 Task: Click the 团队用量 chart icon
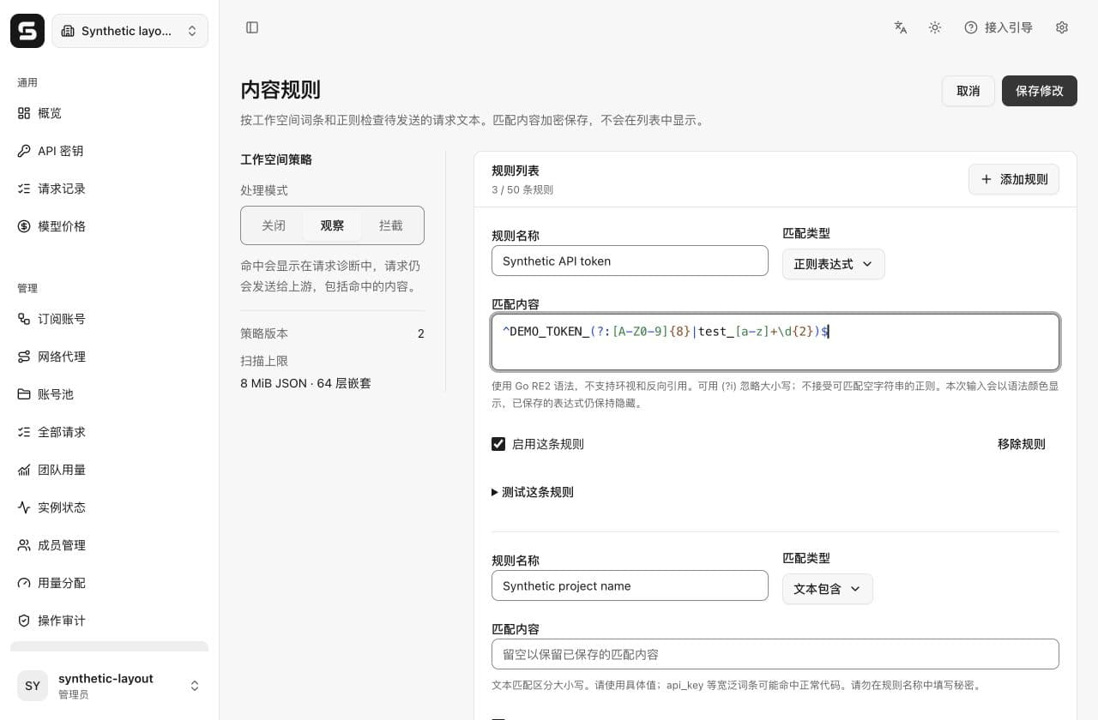(x=24, y=470)
